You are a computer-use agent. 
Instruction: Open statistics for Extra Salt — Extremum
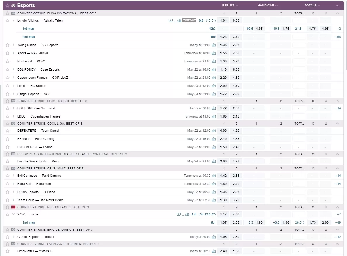(214, 184)
